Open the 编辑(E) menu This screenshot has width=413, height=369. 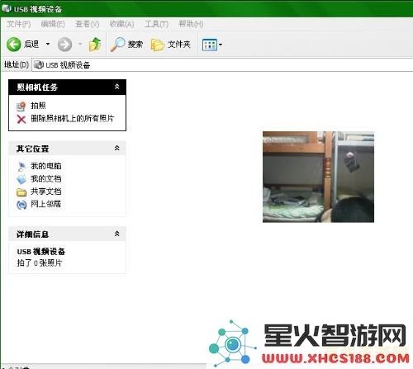pyautogui.click(x=53, y=24)
